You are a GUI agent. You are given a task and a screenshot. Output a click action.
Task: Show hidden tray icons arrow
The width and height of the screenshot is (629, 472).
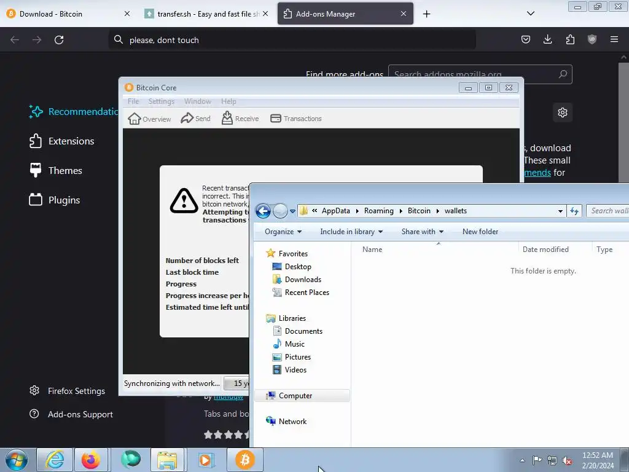click(x=522, y=460)
